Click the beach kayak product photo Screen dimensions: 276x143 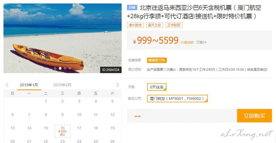point(63,38)
